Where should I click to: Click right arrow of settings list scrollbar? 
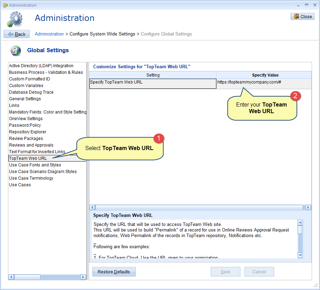point(83,277)
